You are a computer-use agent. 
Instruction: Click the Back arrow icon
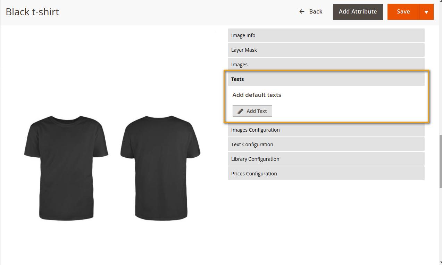click(302, 11)
